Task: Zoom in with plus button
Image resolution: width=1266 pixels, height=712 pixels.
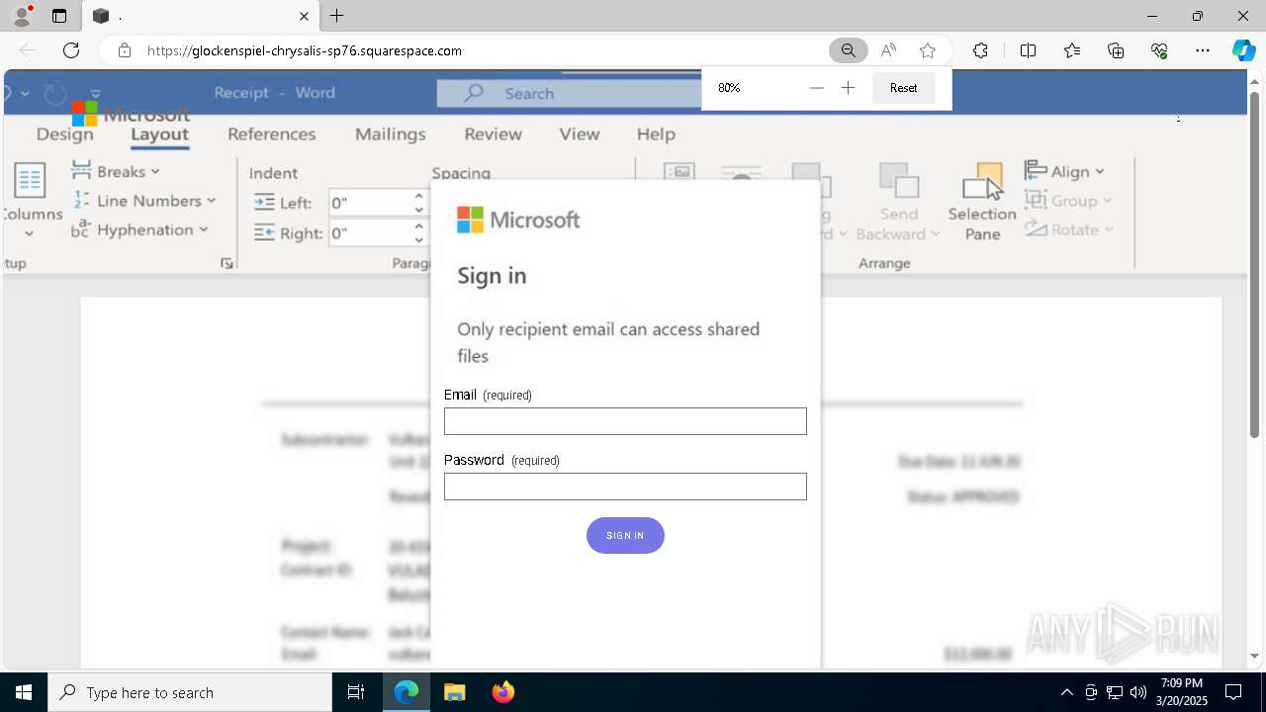Action: coord(848,88)
